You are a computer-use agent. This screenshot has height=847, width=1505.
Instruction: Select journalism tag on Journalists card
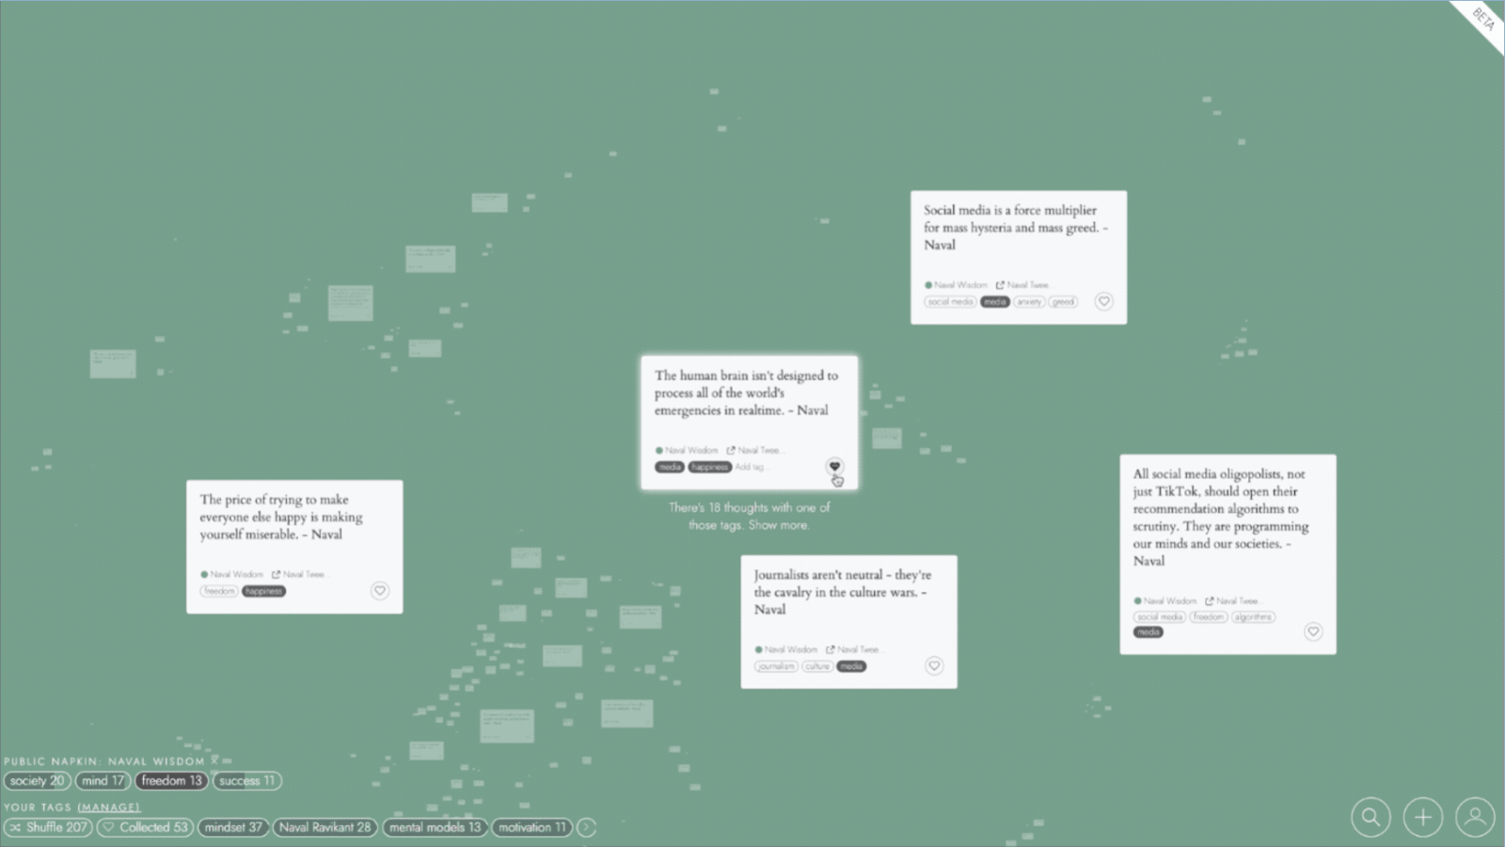coord(776,666)
